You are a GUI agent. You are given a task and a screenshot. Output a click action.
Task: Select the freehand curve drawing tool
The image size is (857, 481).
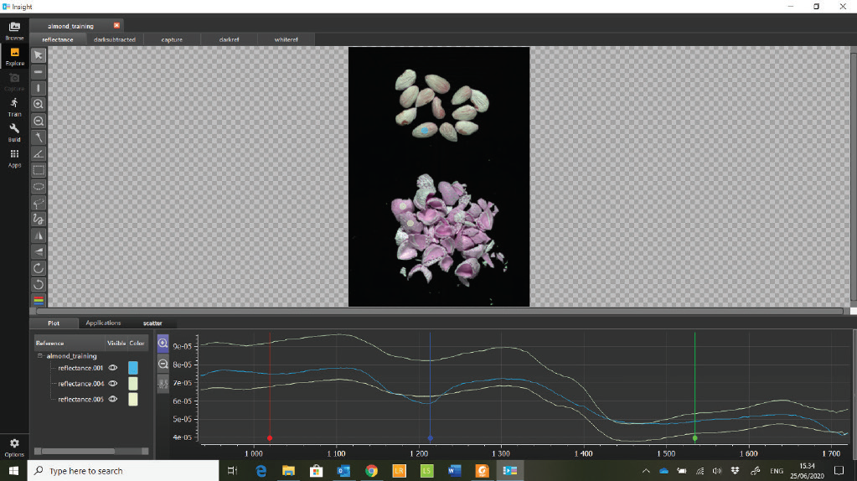pyautogui.click(x=39, y=219)
